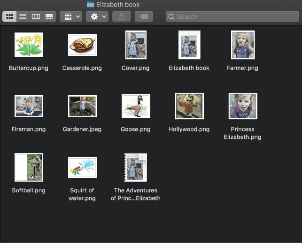Image resolution: width=302 pixels, height=243 pixels.
Task: Select Fireman.png thumbnail
Action: coord(29,106)
